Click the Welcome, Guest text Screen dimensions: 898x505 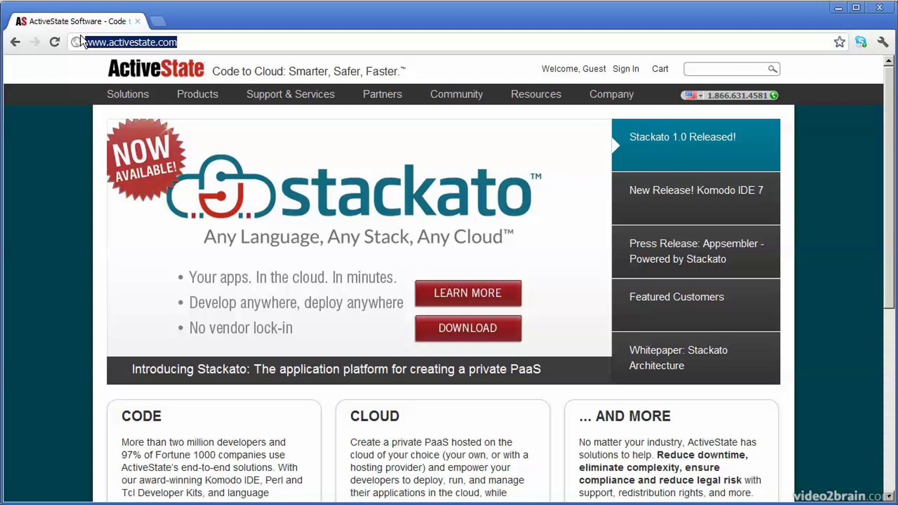[x=573, y=69]
